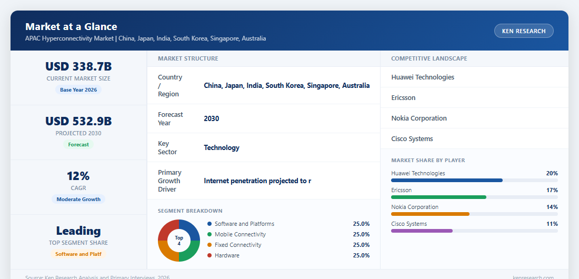
Task: Click the 12% CAGR value
Action: tap(78, 176)
